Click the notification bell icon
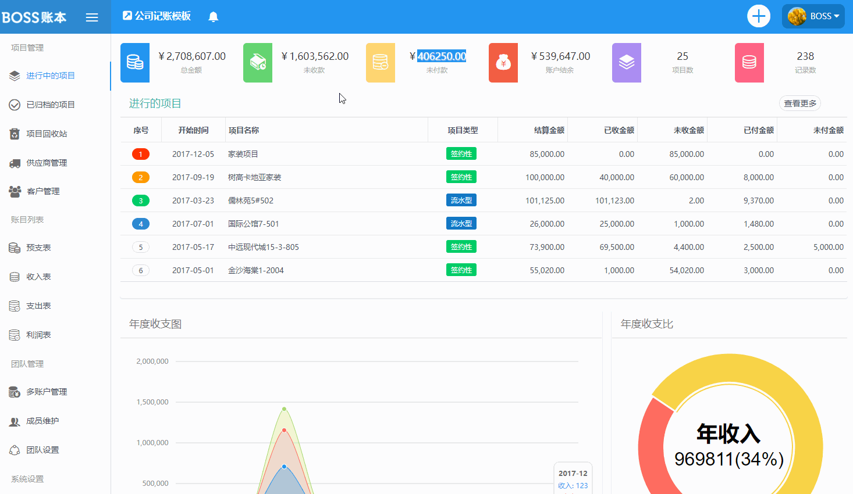This screenshot has height=494, width=853. [x=214, y=17]
